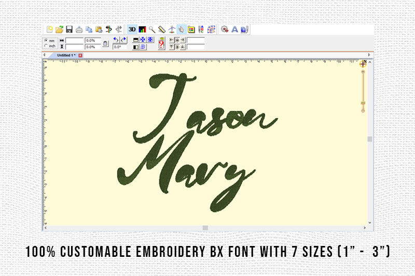Click the width percentage field
Image resolution: width=415 pixels, height=276 pixels.
(x=93, y=40)
